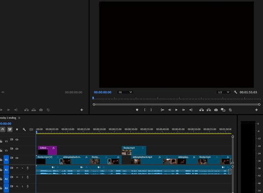The image size is (263, 193).
Task: Click the sequence duration 00:01:55:03
Action: coord(248,92)
